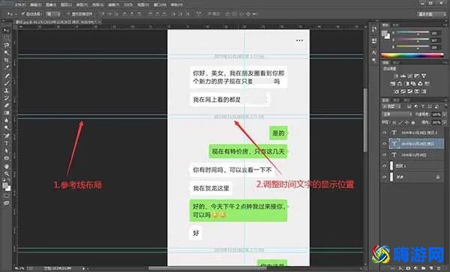This screenshot has width=450, height=272.
Task: Filter layers by type layers icon
Action: click(423, 106)
